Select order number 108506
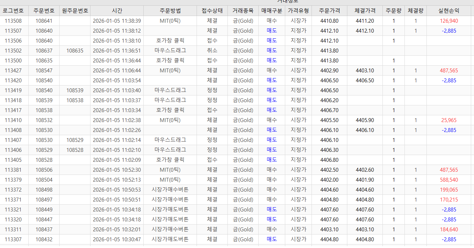Screen dimensions: 474x248 pos(44,170)
